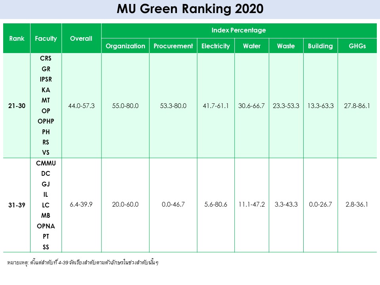Click electricity value 41.7-61.1
Viewport: 380px width, 285px height.
tap(216, 106)
